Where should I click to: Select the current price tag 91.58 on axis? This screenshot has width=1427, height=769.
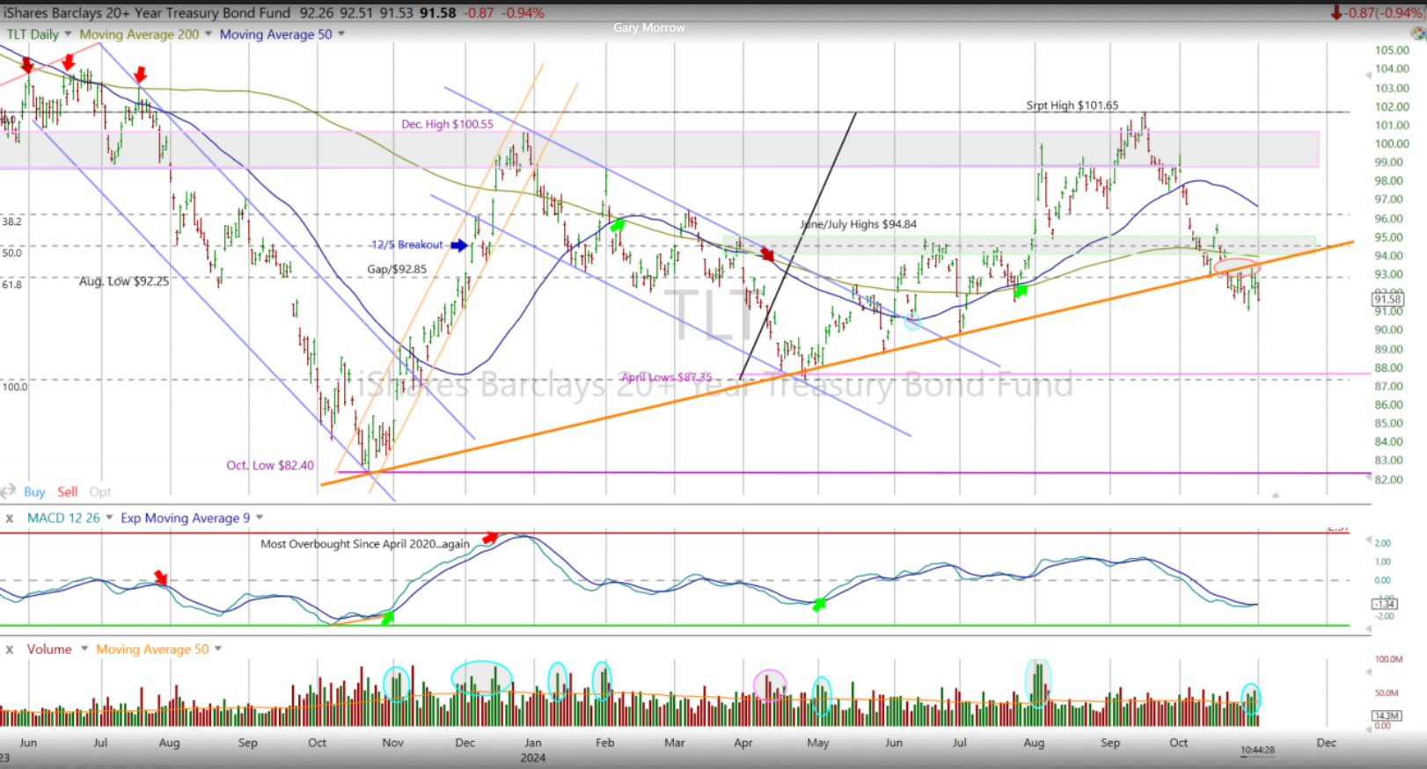tap(1387, 300)
